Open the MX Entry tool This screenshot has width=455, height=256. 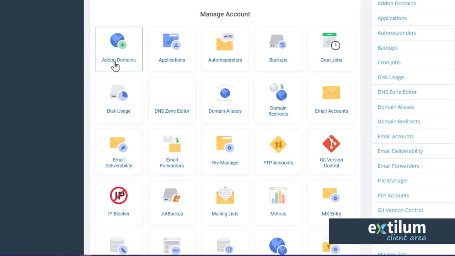pyautogui.click(x=331, y=203)
